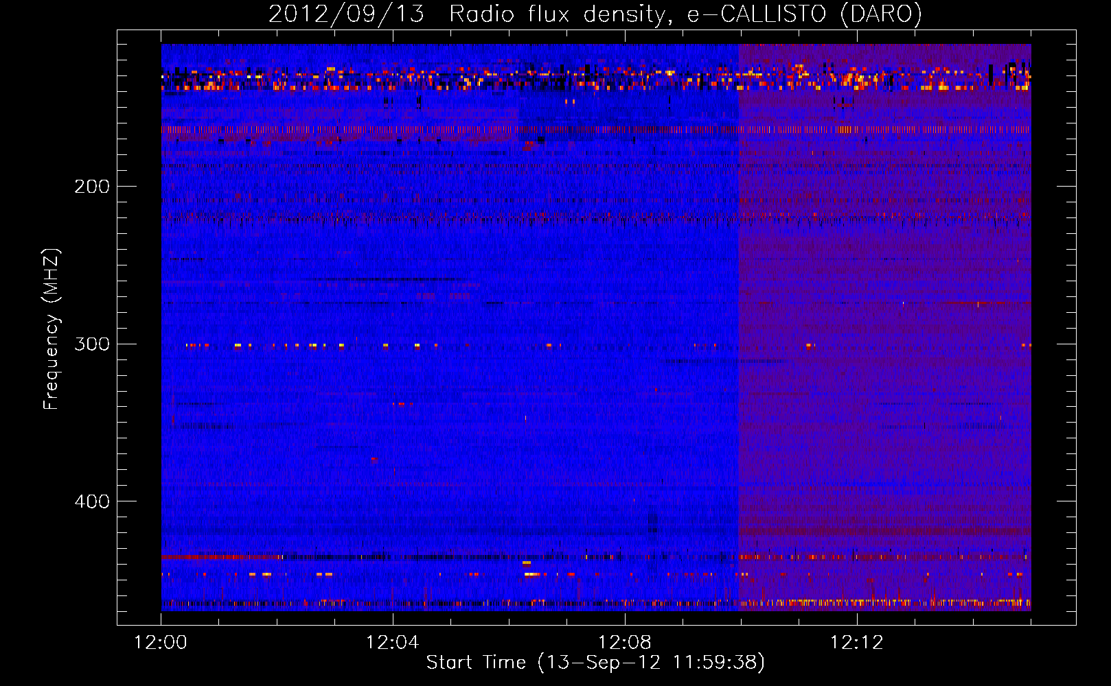Click the 12:00 time tick label
Screen dimensions: 1111x686
(161, 643)
